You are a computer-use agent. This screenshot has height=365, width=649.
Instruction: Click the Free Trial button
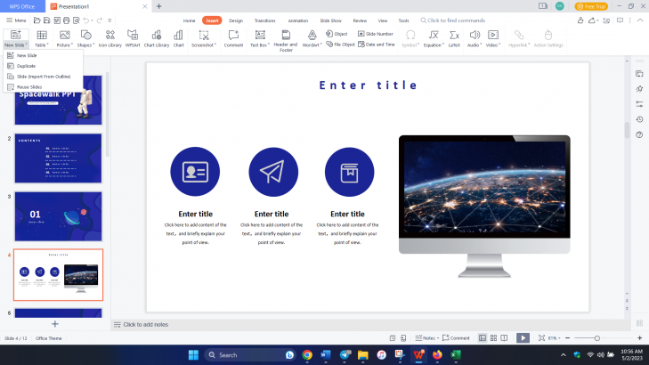(591, 6)
